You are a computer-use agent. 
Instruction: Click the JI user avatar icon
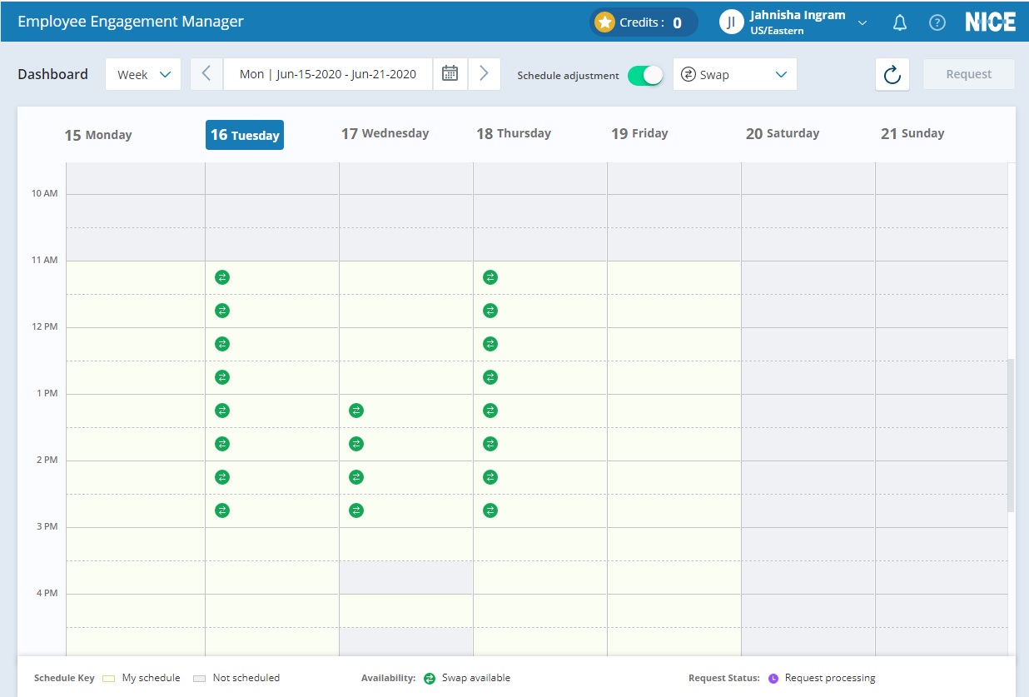click(731, 22)
